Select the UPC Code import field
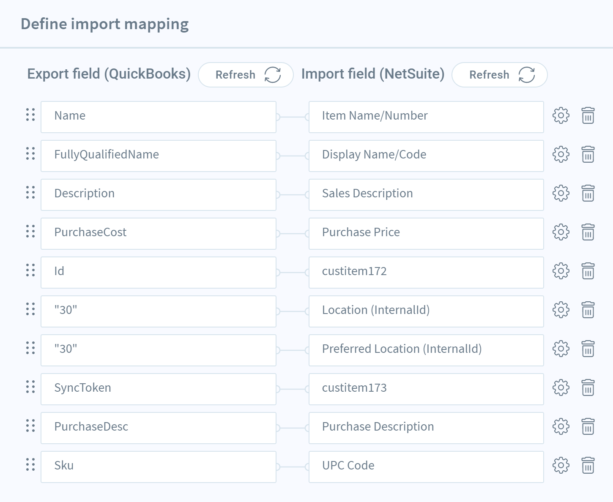This screenshot has width=613, height=502. point(426,467)
